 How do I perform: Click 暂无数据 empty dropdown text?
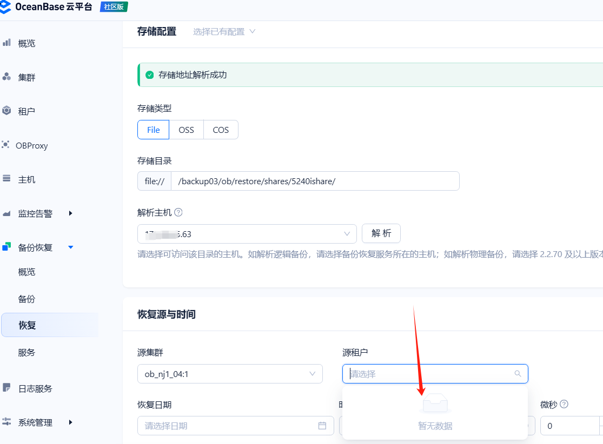pyautogui.click(x=435, y=426)
